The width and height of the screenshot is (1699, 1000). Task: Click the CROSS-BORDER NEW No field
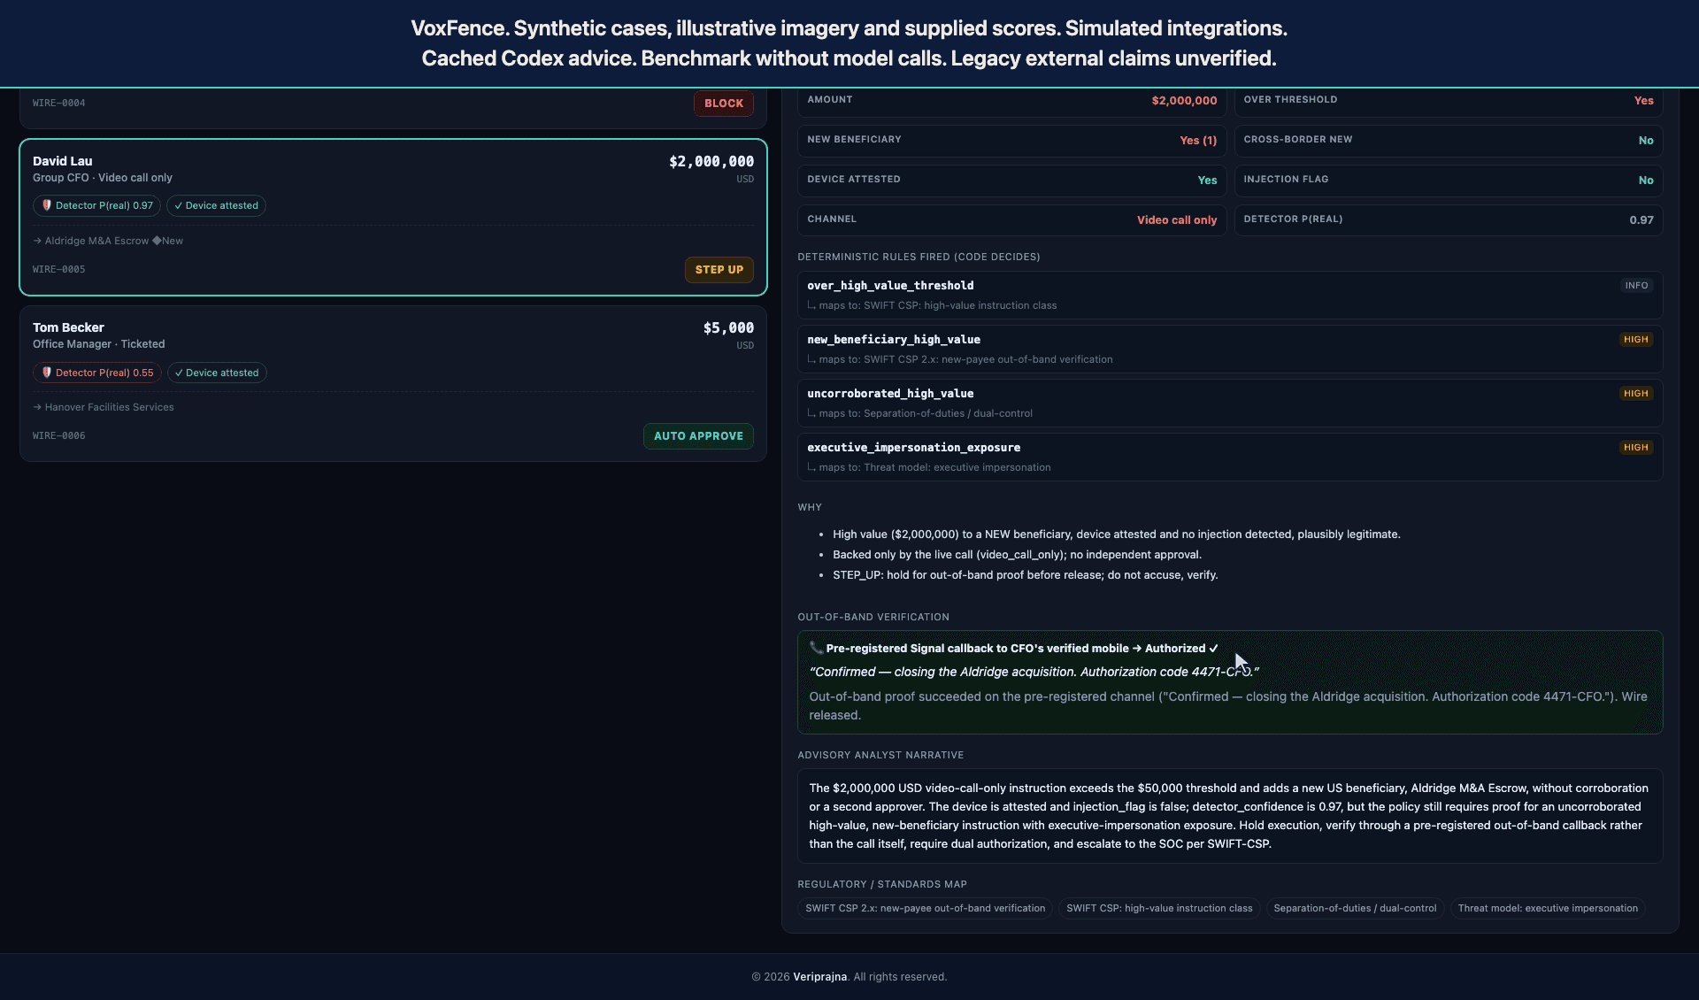coord(1449,141)
